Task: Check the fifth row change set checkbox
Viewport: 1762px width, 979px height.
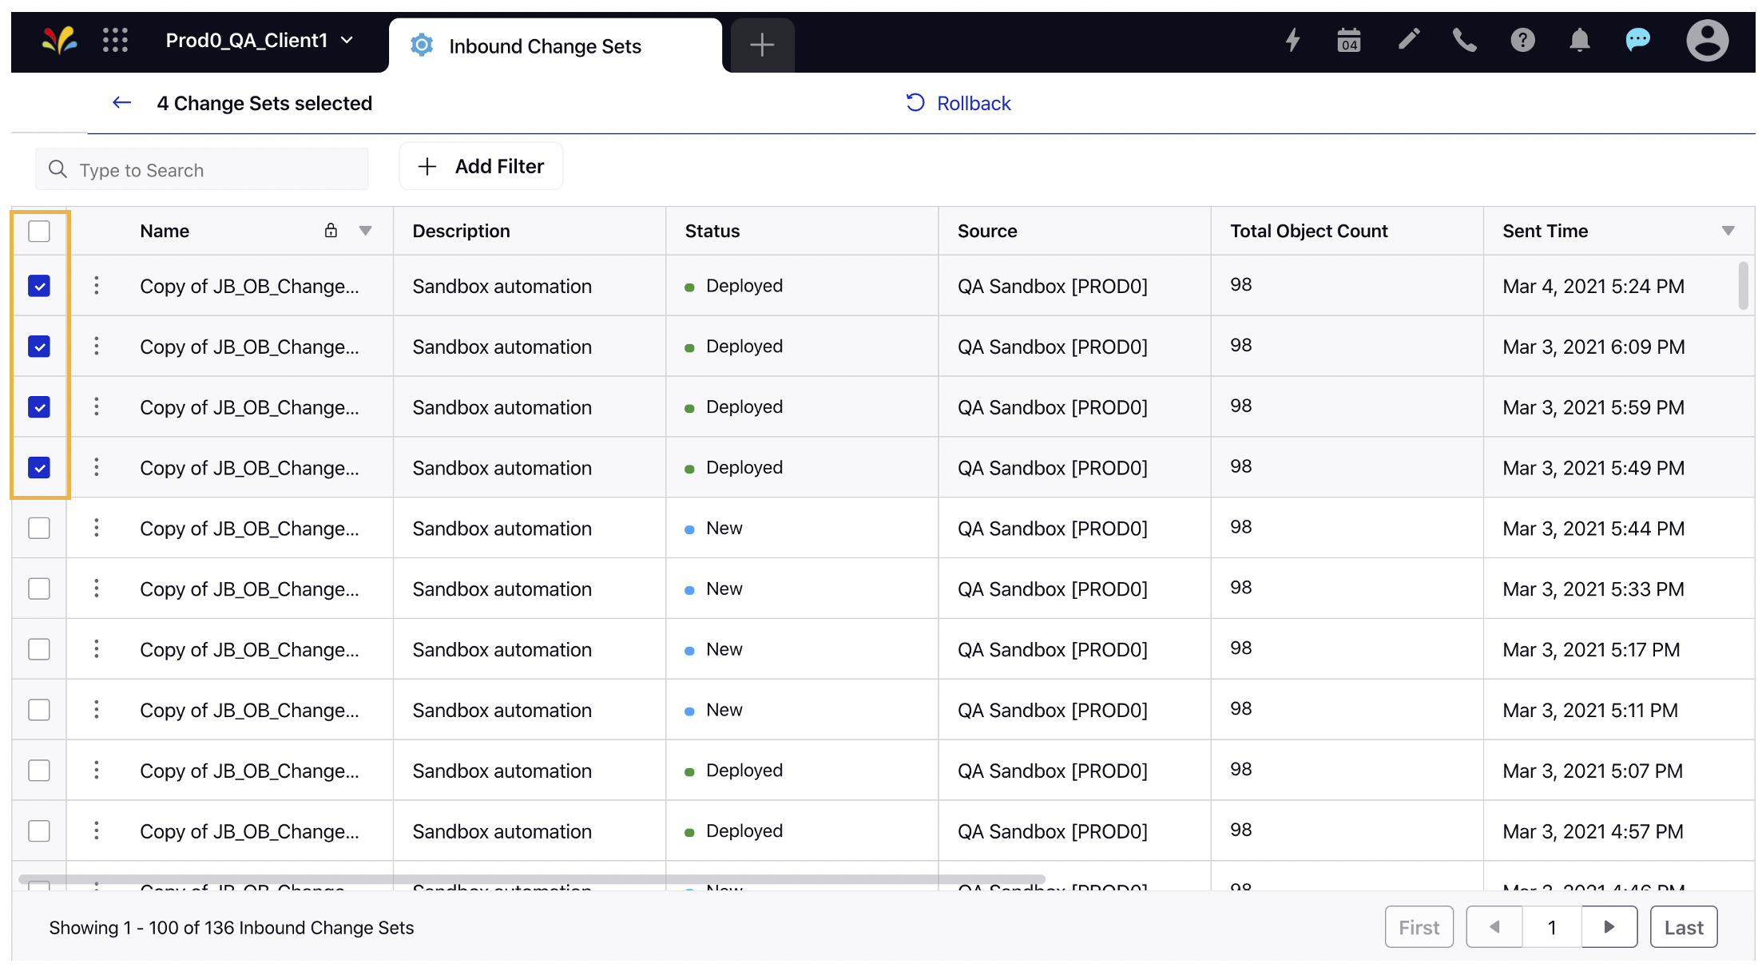Action: (x=38, y=528)
